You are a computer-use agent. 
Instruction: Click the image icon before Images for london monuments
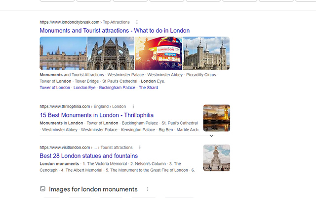coord(42,189)
